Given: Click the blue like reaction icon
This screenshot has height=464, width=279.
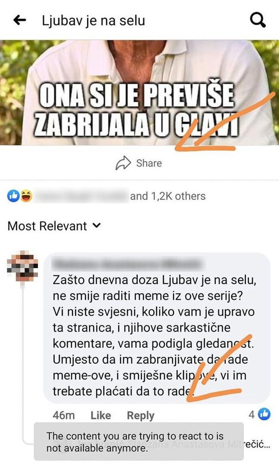Looking at the screenshot, I should point(13,196).
